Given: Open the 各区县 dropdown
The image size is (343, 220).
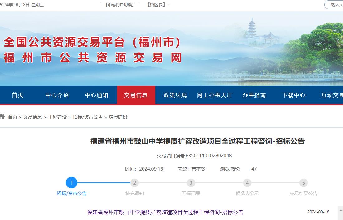Looking at the screenshot, I should (x=157, y=5).
